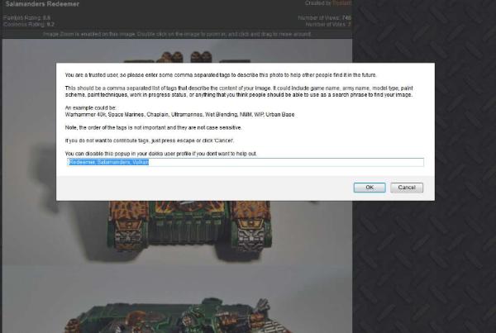Click the painting rating text above Coolness Rating
Viewport: 496px width, 333px height.
[27, 17]
